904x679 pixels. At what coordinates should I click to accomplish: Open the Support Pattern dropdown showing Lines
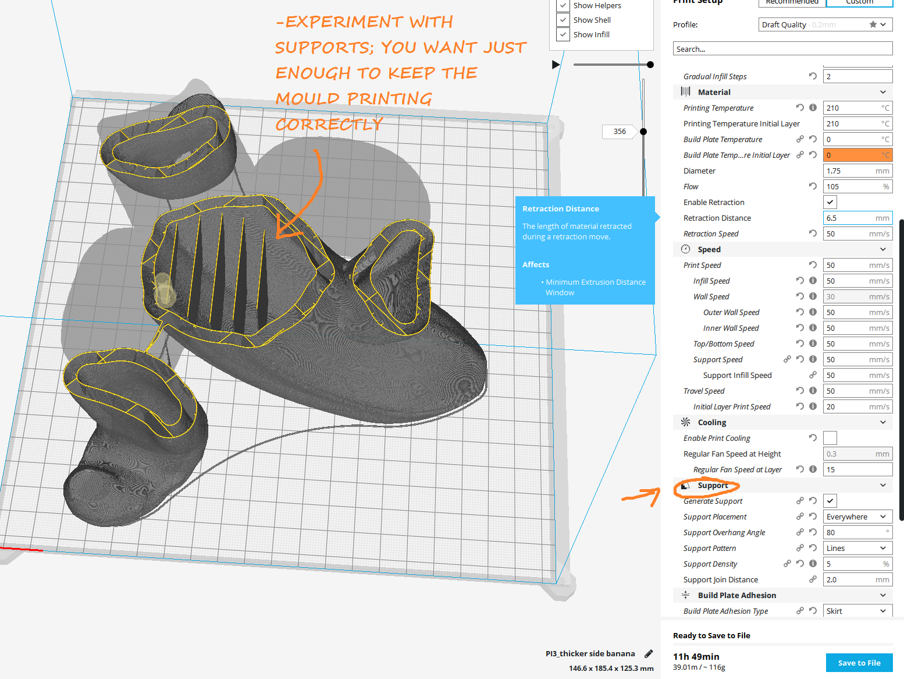(857, 548)
